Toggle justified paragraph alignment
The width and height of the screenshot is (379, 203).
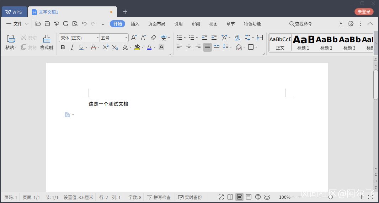tap(207, 47)
